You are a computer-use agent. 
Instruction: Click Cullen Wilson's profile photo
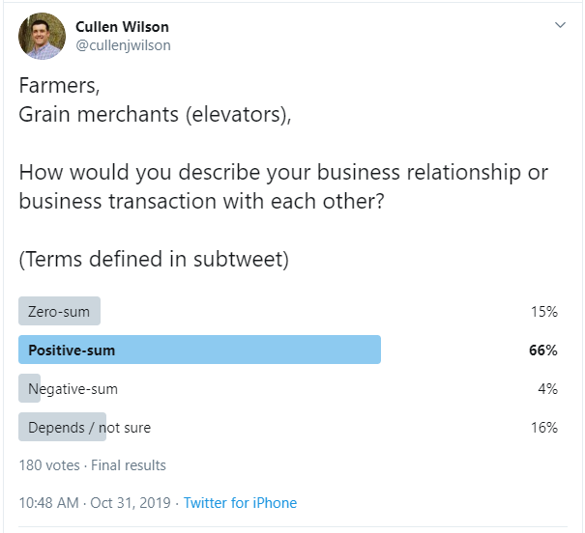pyautogui.click(x=43, y=37)
